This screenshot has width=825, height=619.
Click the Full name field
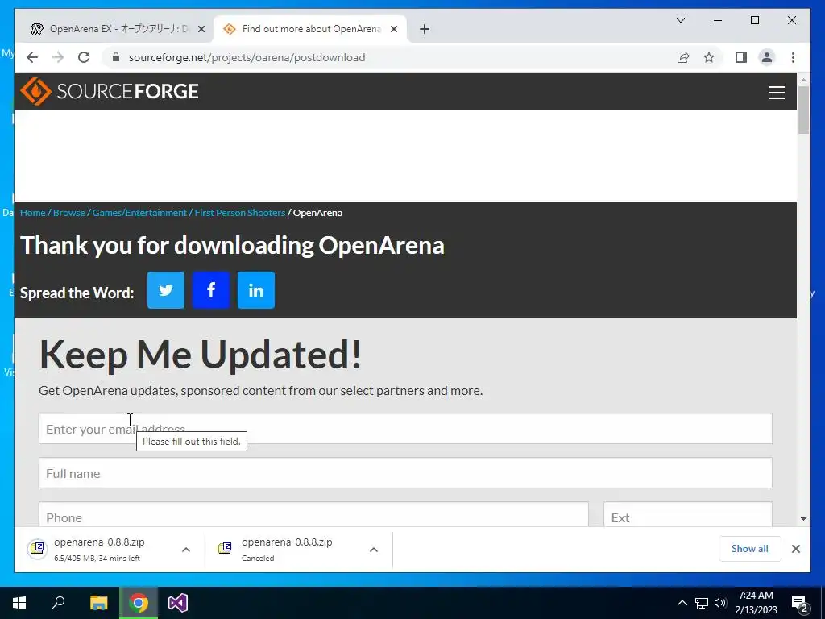point(405,472)
